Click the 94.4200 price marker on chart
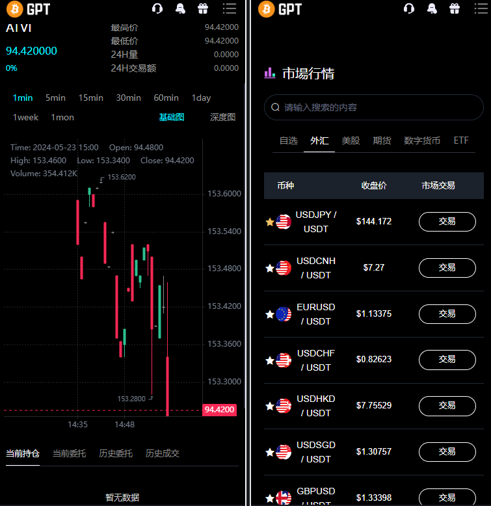The height and width of the screenshot is (506, 491). click(x=219, y=410)
